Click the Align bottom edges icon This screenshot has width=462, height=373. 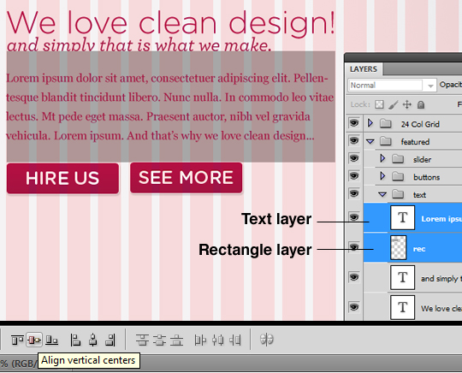click(52, 340)
